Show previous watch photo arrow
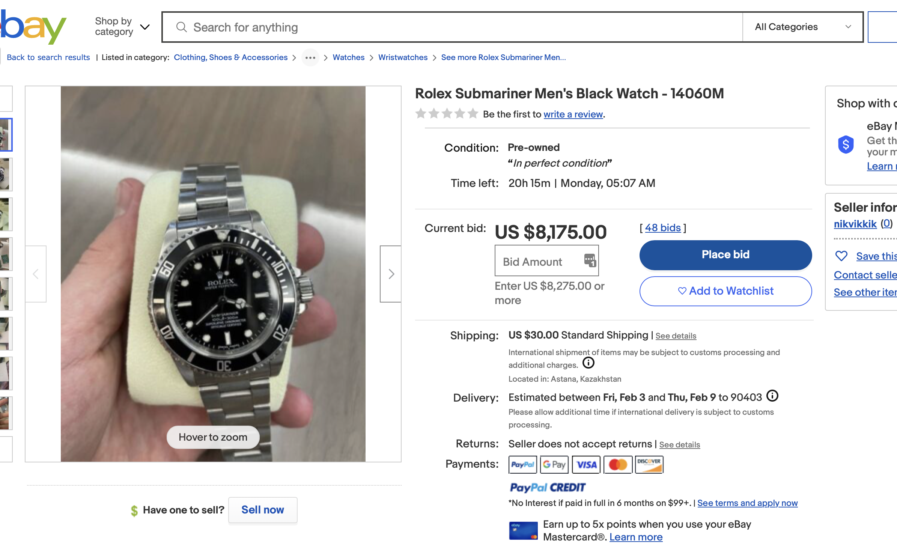The image size is (897, 557). (x=36, y=274)
